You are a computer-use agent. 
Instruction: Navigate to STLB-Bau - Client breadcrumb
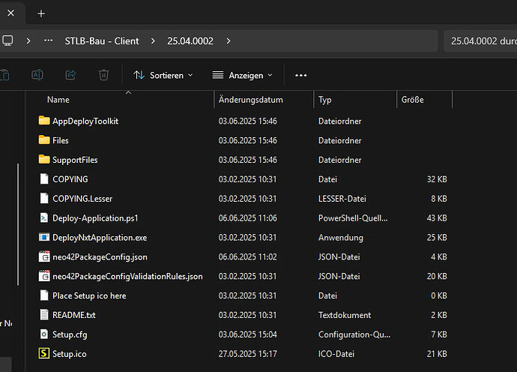pyautogui.click(x=102, y=41)
